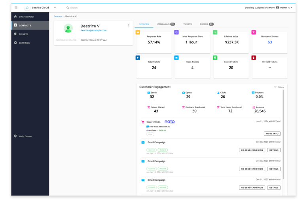Click the Grand Total $106.00 amount

coord(162,130)
